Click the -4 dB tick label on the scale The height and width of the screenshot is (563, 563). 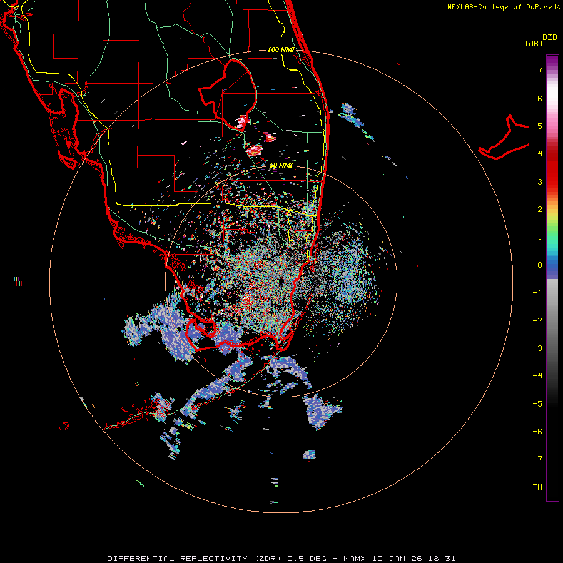[x=537, y=376]
